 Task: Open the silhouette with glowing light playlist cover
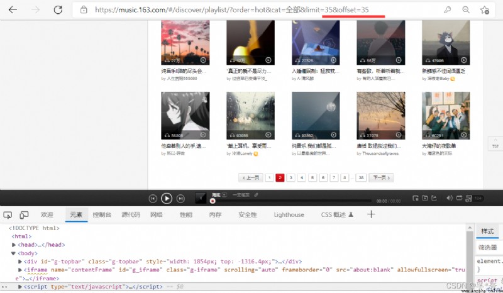click(250, 42)
